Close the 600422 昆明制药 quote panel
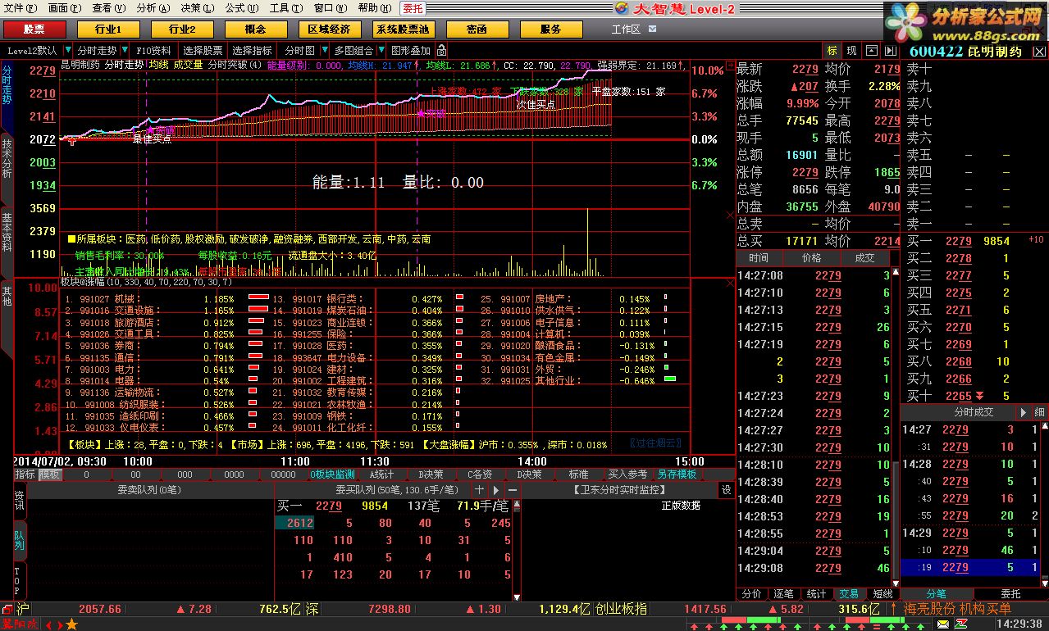This screenshot has height=631, width=1049. pyautogui.click(x=1038, y=51)
